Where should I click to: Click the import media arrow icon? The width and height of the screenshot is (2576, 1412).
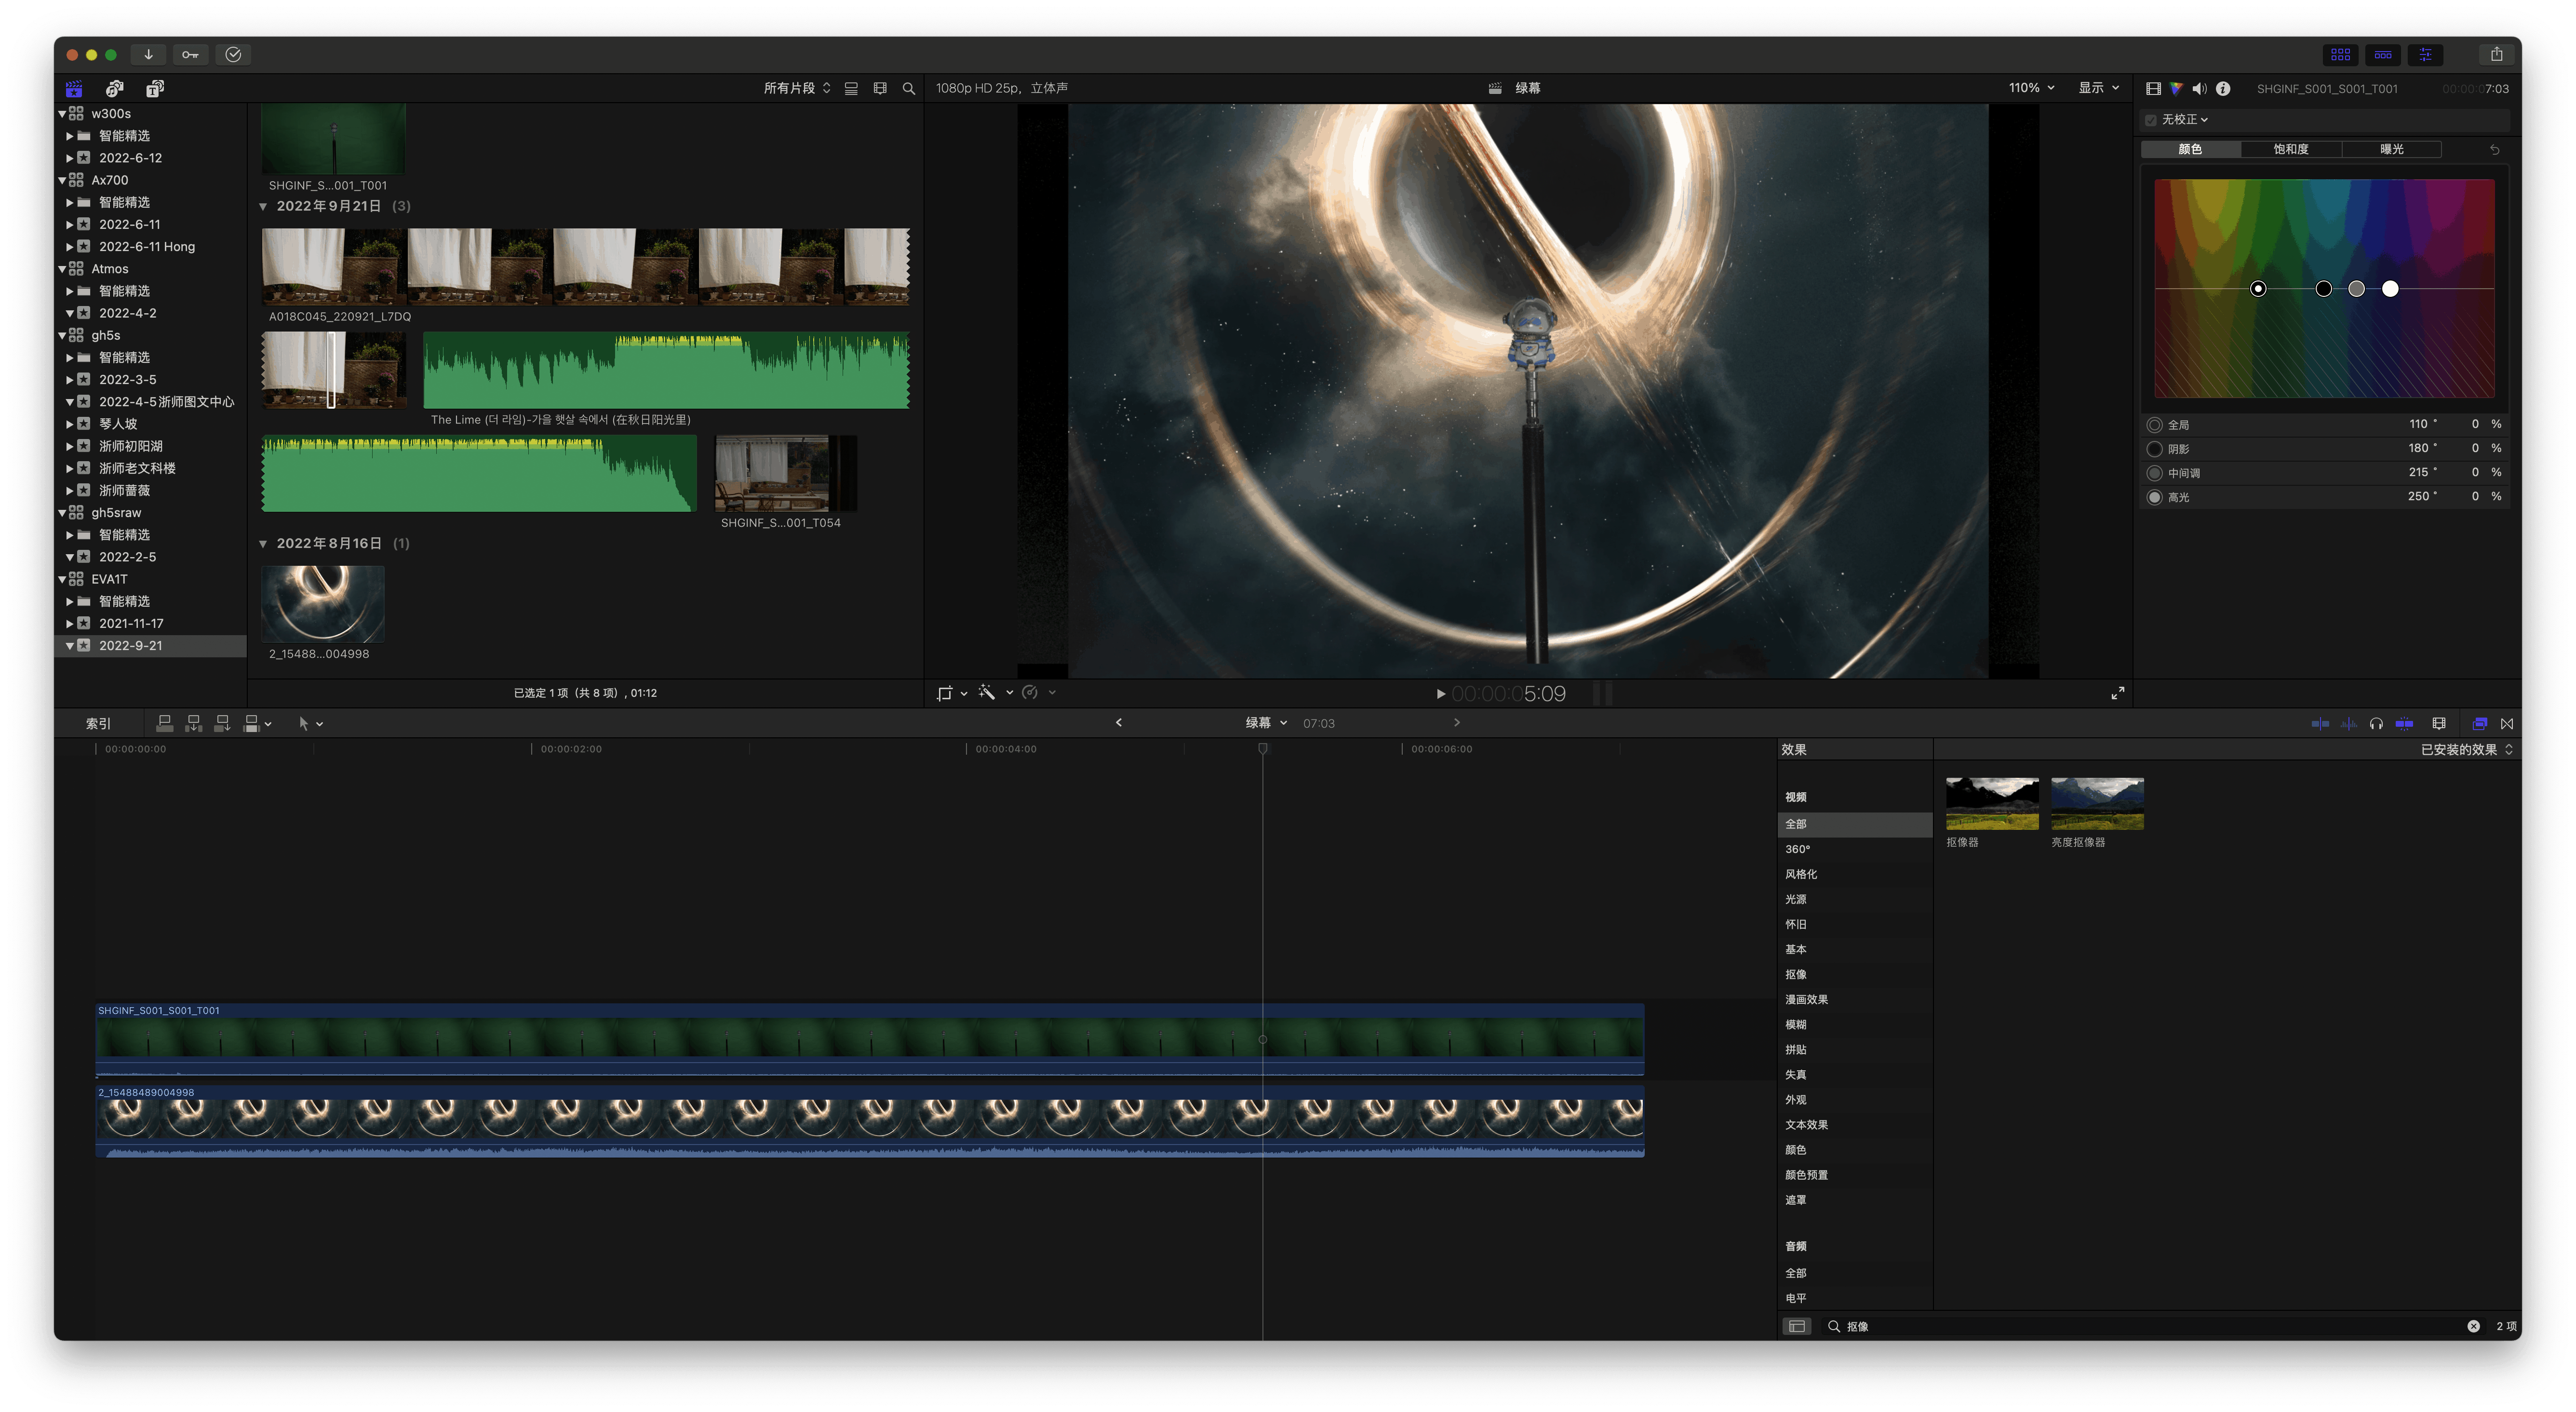[x=148, y=55]
